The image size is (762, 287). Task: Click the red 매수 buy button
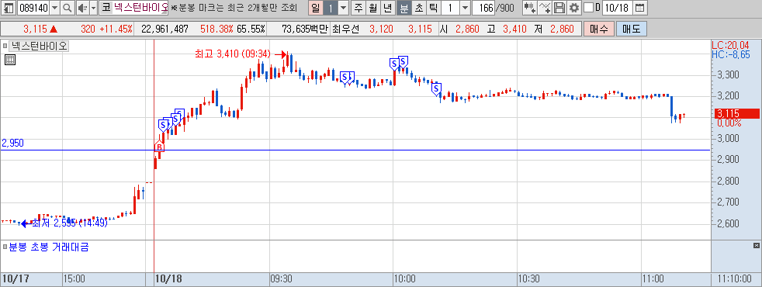coord(599,29)
